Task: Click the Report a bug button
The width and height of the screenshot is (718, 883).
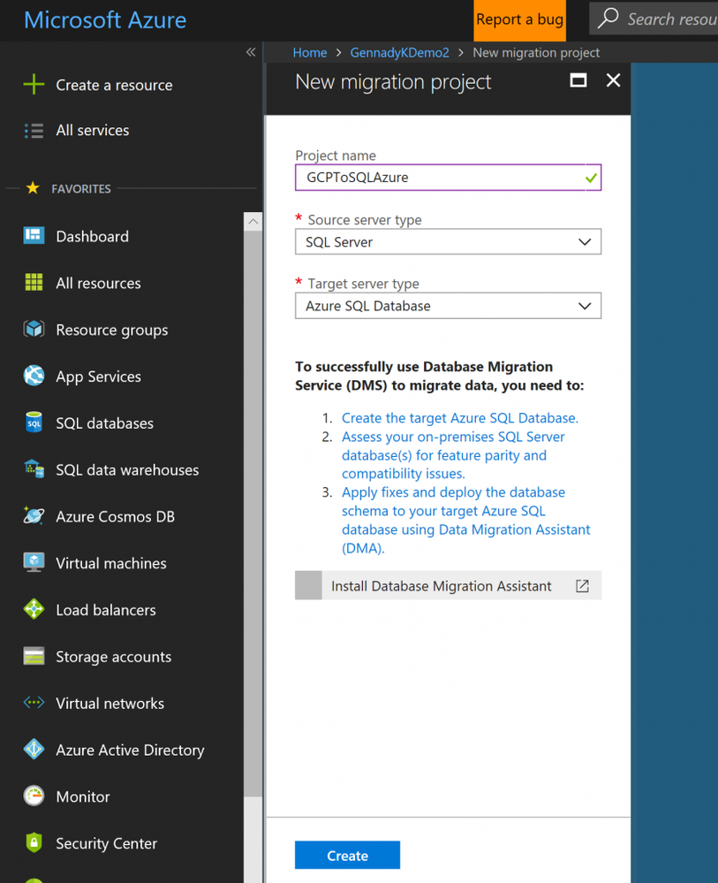Action: click(x=519, y=20)
